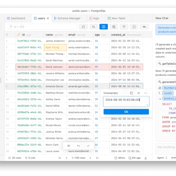Open the three-dot menu in the cell editor
The width and height of the screenshot is (176, 176).
145,93
